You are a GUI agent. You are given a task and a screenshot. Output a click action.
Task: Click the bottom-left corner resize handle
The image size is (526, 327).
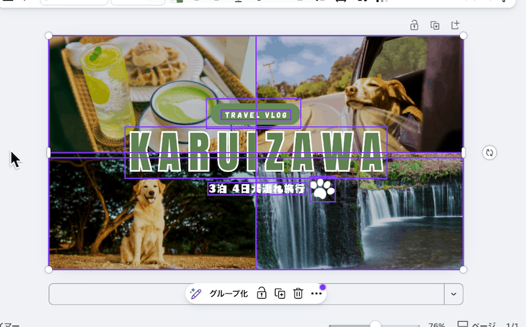pyautogui.click(x=49, y=269)
